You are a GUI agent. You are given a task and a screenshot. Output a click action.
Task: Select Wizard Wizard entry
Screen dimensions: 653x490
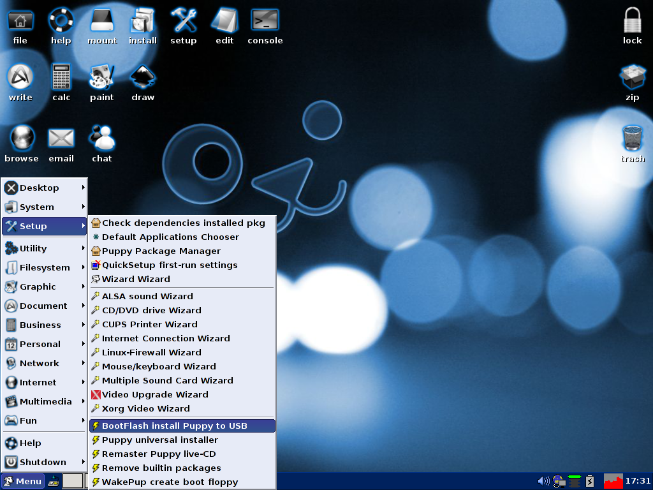click(x=182, y=279)
